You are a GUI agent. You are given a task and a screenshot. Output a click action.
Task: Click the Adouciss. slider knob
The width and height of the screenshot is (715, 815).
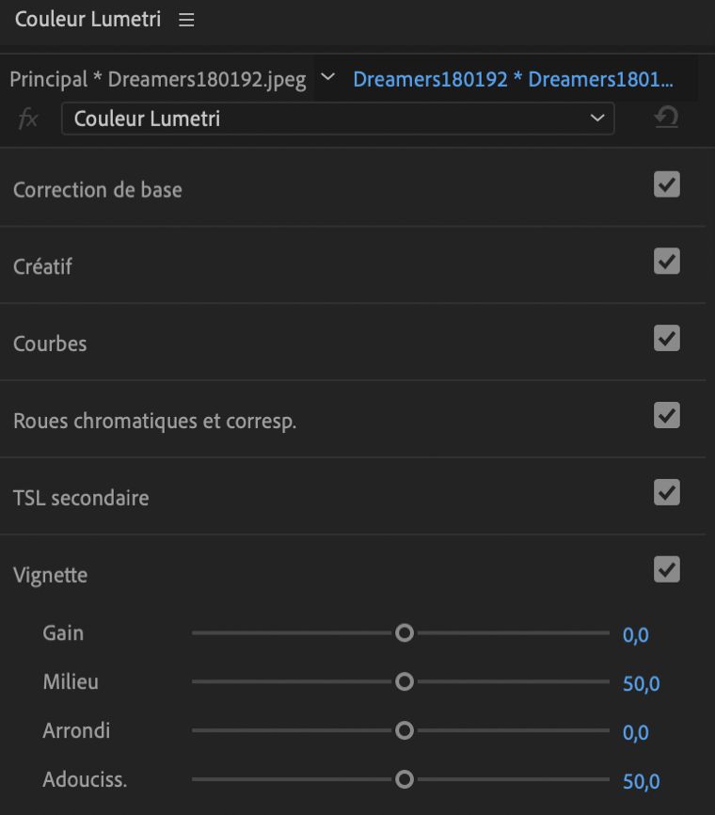coord(405,779)
